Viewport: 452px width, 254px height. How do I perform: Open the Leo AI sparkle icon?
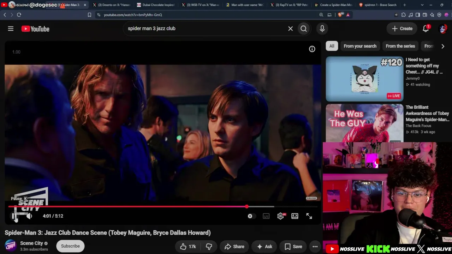432,15
